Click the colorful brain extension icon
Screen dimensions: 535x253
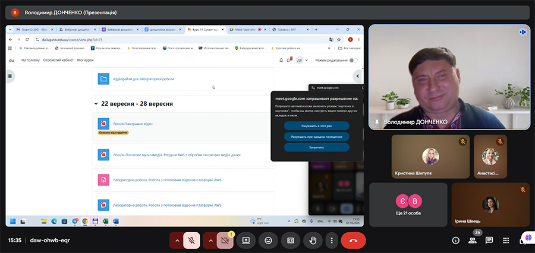tap(528, 237)
